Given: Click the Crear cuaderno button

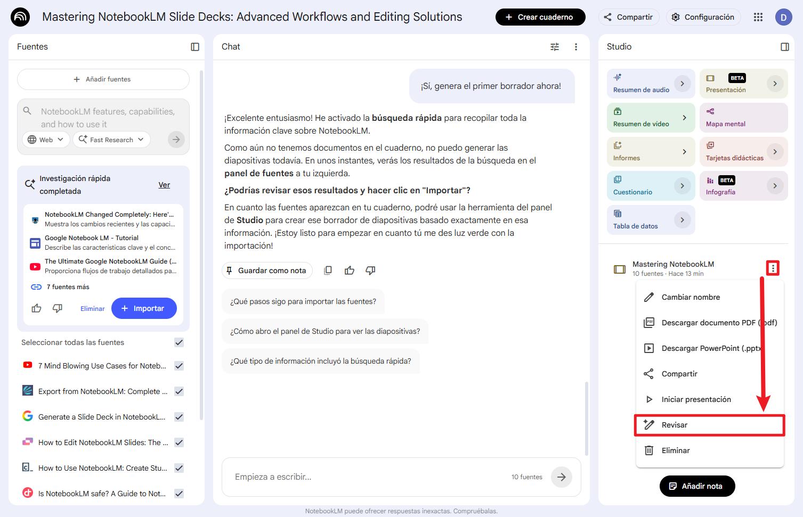Looking at the screenshot, I should click(x=540, y=17).
